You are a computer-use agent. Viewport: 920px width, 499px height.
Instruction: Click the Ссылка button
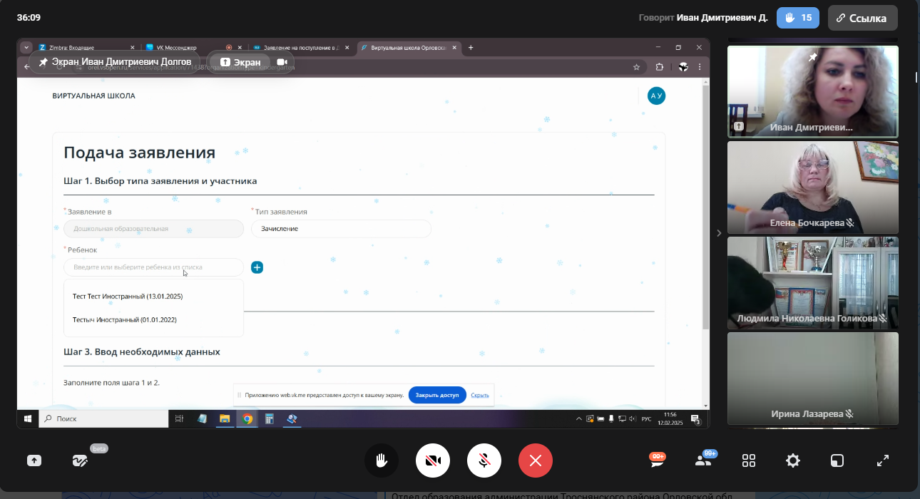(862, 18)
